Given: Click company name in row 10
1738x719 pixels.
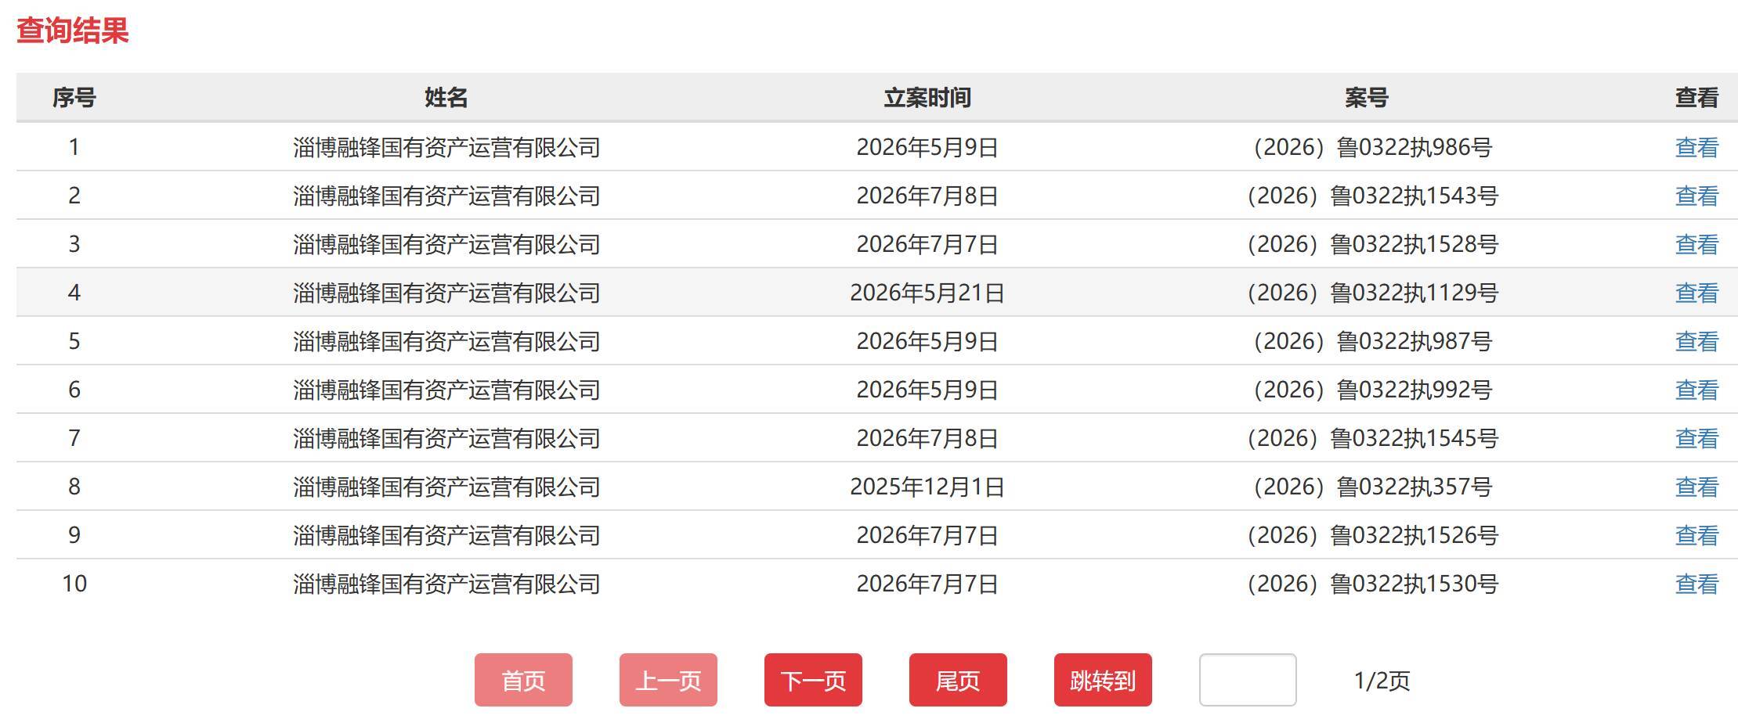Looking at the screenshot, I should [446, 584].
